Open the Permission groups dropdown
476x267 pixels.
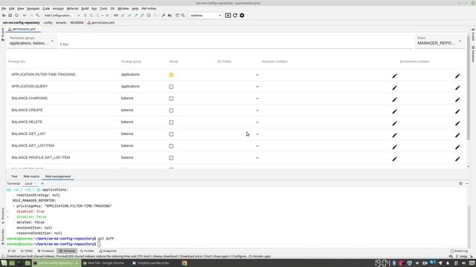tap(31, 42)
